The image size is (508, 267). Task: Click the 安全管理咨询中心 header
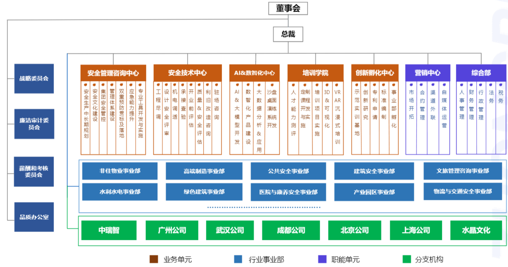coord(113,73)
